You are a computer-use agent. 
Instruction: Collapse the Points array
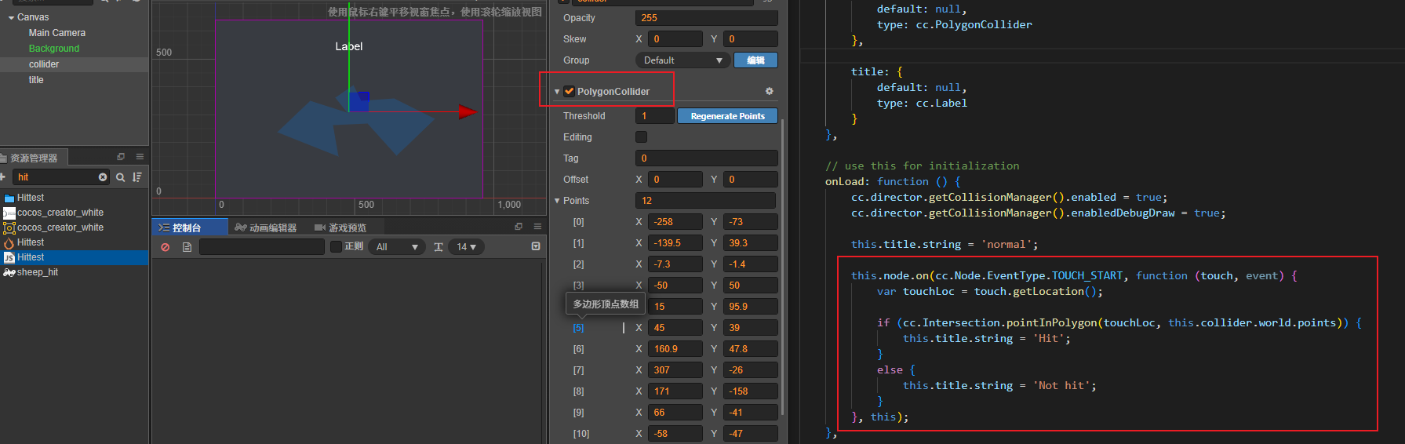pyautogui.click(x=557, y=201)
